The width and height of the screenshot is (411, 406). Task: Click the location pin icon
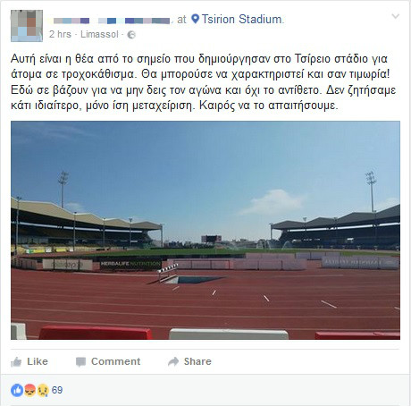click(195, 19)
